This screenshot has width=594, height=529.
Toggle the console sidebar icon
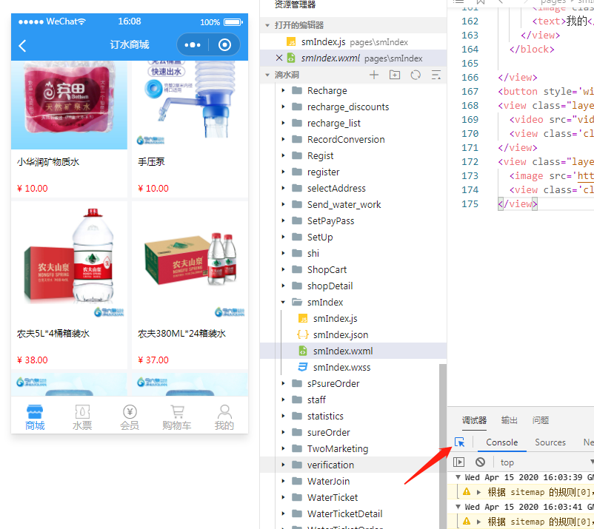click(x=458, y=462)
